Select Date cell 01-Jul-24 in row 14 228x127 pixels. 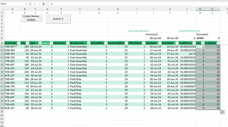click(36, 57)
